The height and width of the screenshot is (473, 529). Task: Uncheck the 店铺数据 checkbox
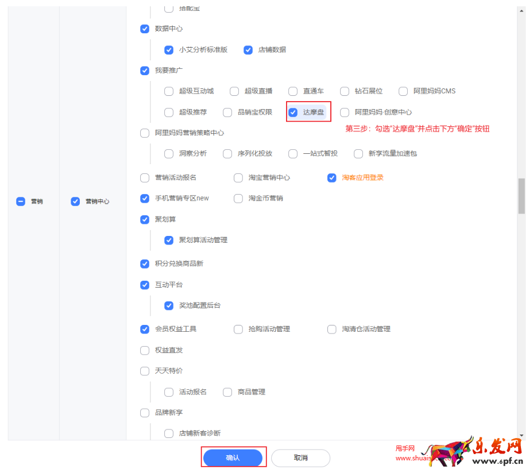[x=248, y=50]
